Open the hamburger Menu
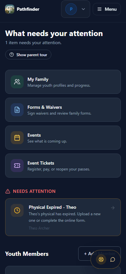This screenshot has height=274, width=126. point(107,9)
